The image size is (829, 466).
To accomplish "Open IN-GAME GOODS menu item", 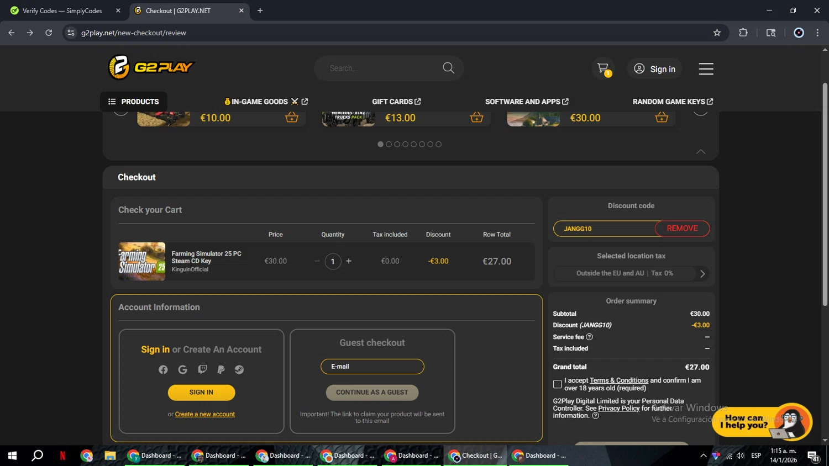I will (x=265, y=102).
